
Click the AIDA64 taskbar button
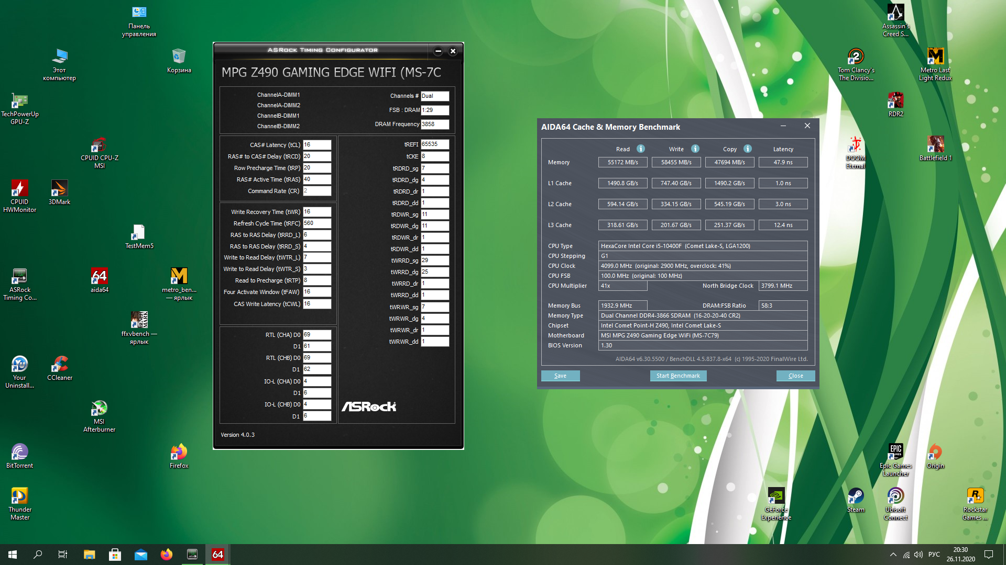coord(217,555)
